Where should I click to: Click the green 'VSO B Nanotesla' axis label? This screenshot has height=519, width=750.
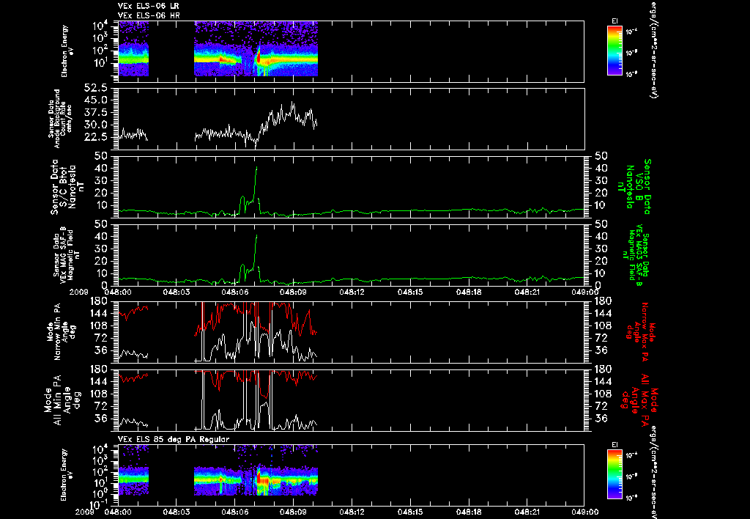(635, 187)
